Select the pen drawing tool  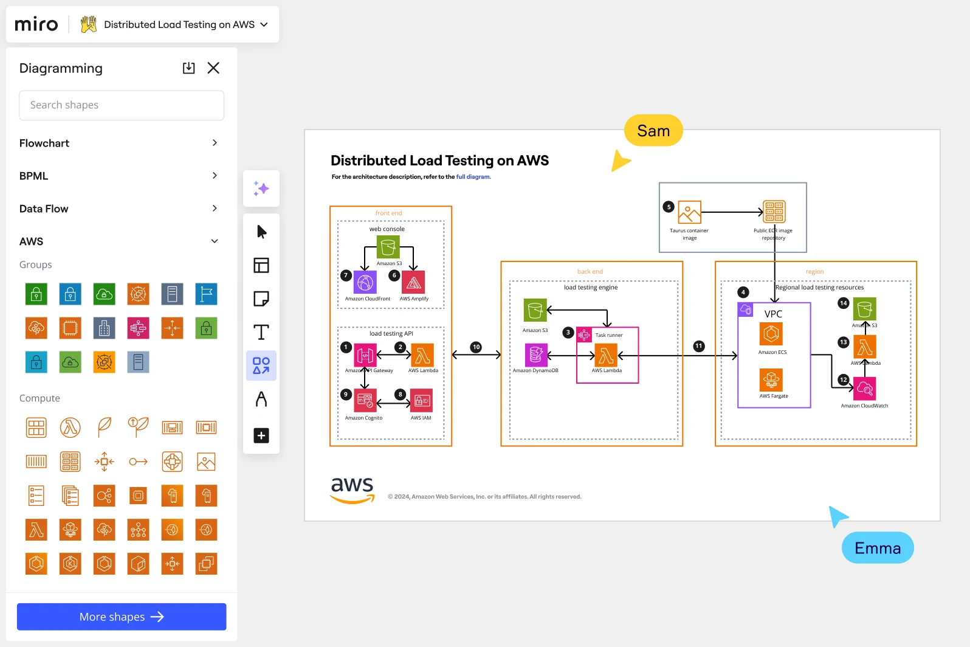(x=261, y=399)
